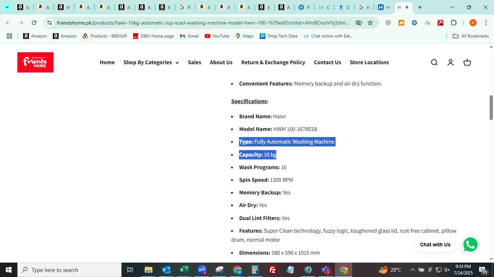Click the 'Dimensions: 580 x 590 x 1015 mm' line

[x=280, y=253]
